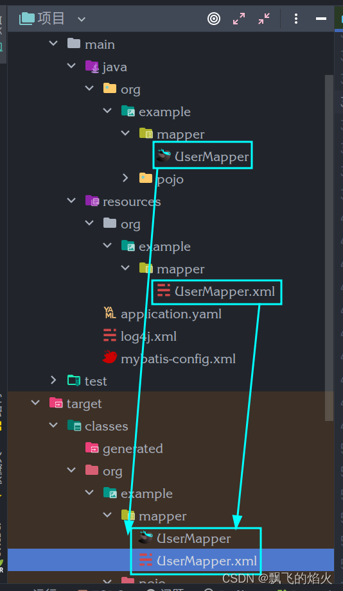Select UserMapper.xml under target classes
Viewport: 343px width, 591px height.
pyautogui.click(x=207, y=560)
